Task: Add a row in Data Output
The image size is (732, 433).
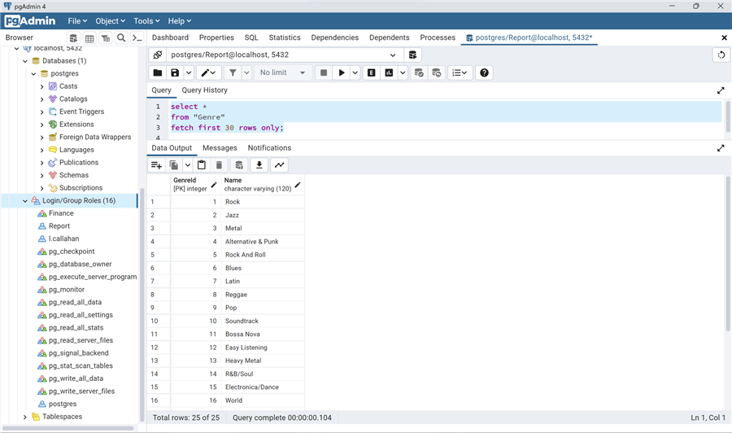Action: 156,165
